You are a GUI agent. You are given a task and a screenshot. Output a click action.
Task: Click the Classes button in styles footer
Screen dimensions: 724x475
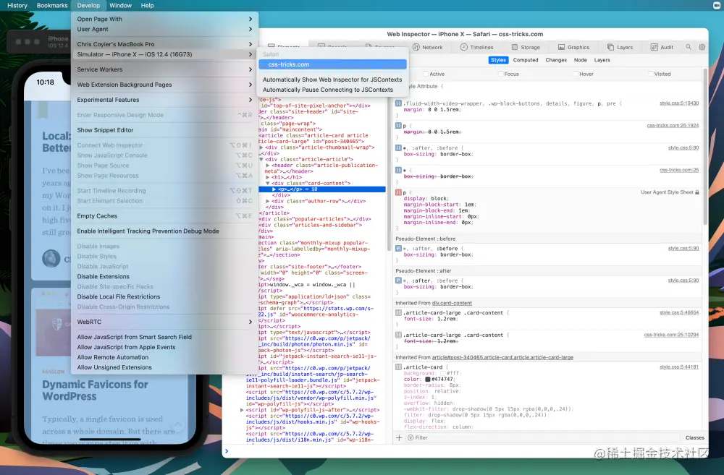pyautogui.click(x=694, y=437)
